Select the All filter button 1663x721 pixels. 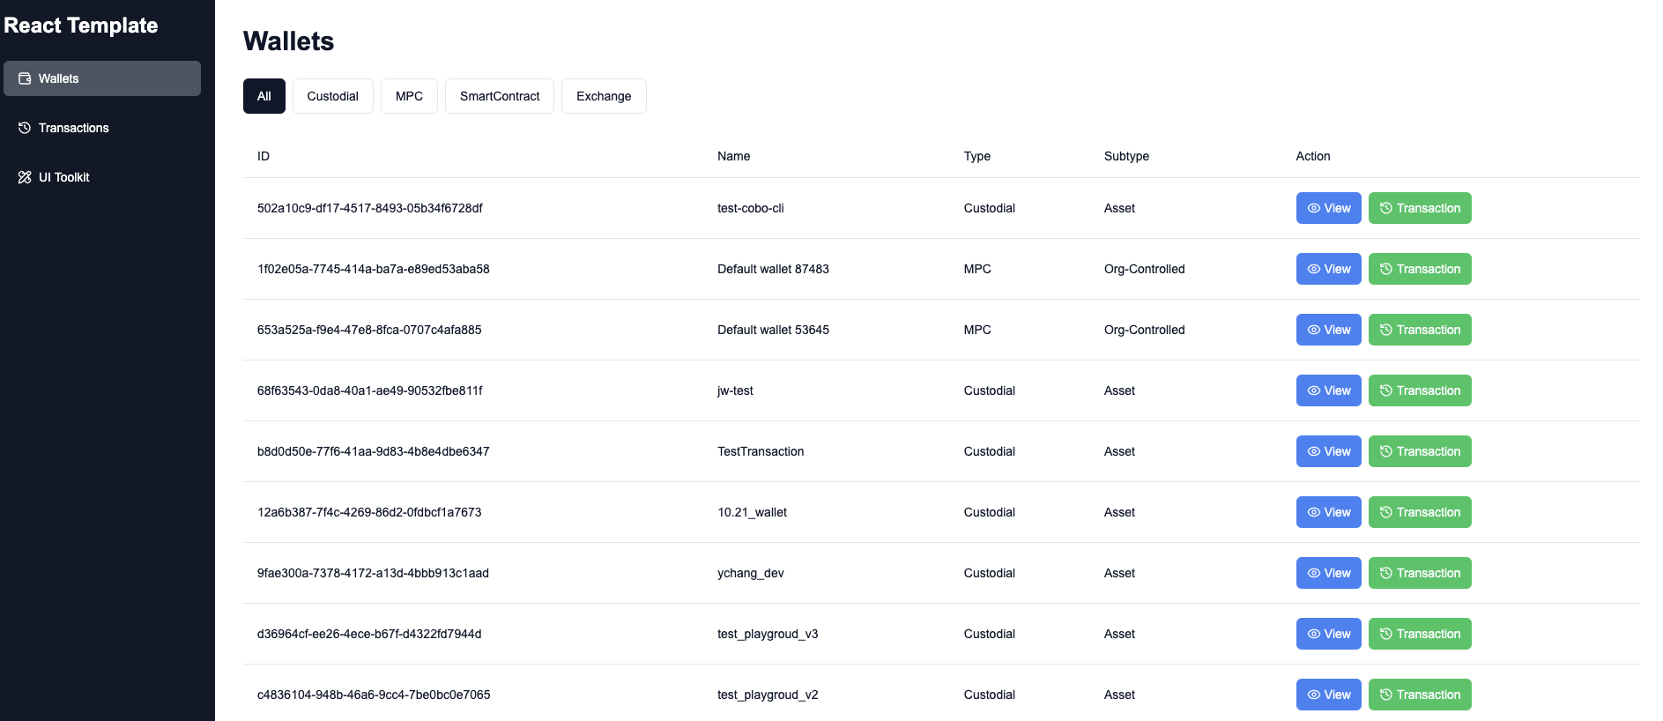coord(264,96)
